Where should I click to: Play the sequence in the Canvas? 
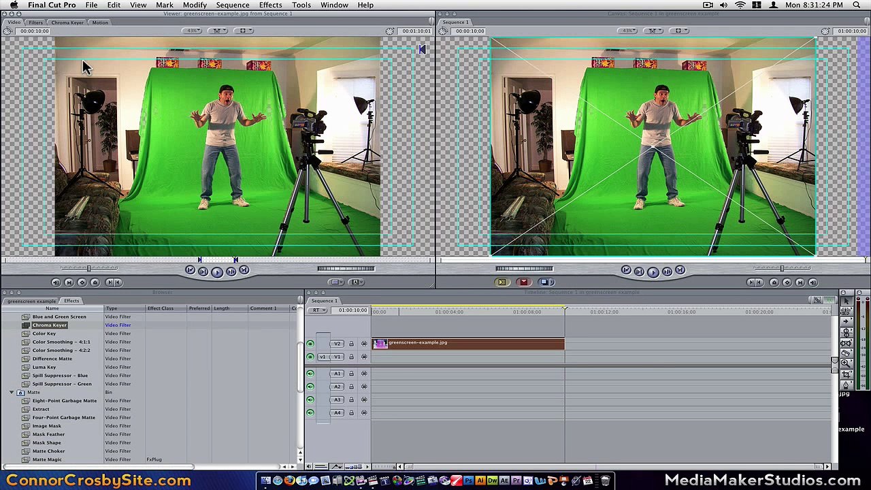pyautogui.click(x=653, y=272)
